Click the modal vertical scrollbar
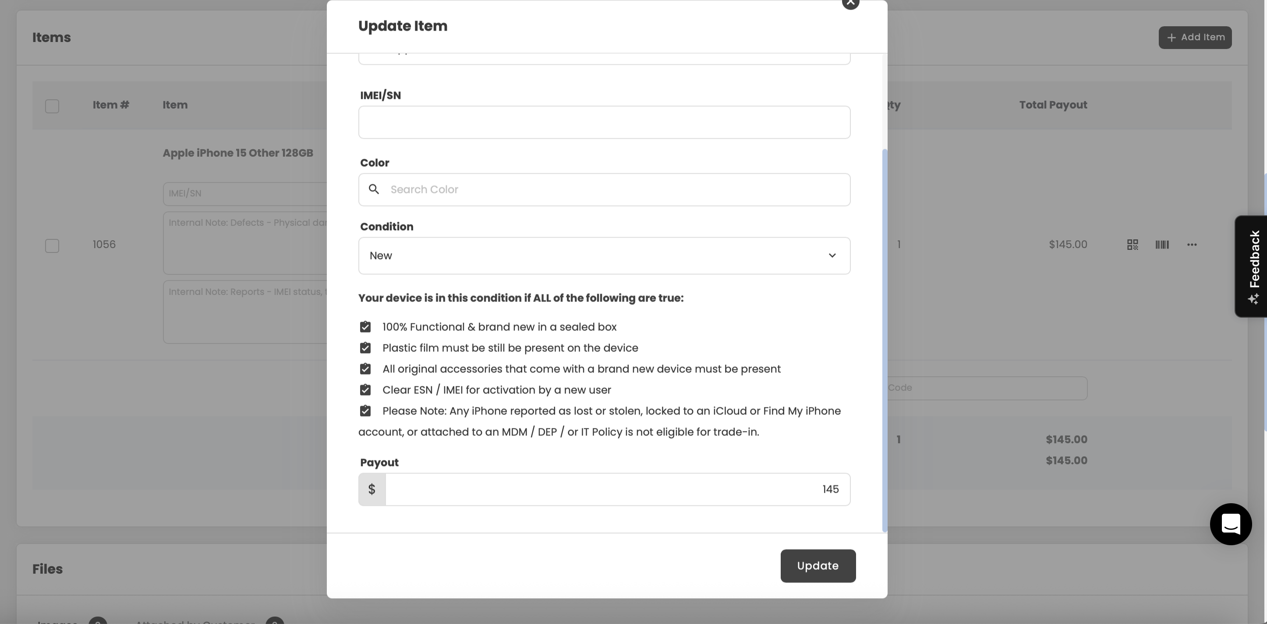The width and height of the screenshot is (1267, 624). 885,340
